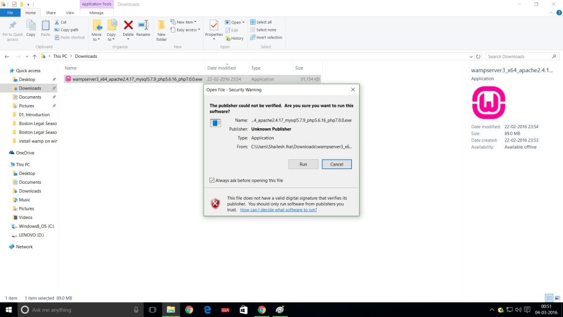Click Paste shortcut in the ribbon

70,37
